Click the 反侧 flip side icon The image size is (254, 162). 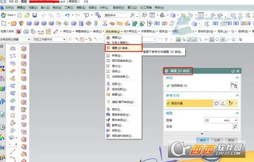(235, 126)
